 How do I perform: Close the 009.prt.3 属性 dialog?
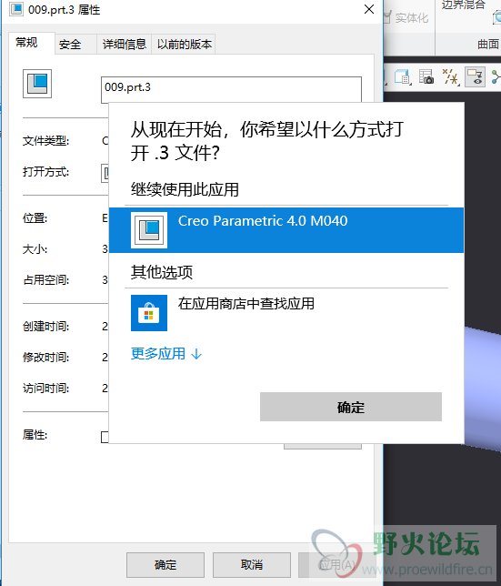(369, 9)
